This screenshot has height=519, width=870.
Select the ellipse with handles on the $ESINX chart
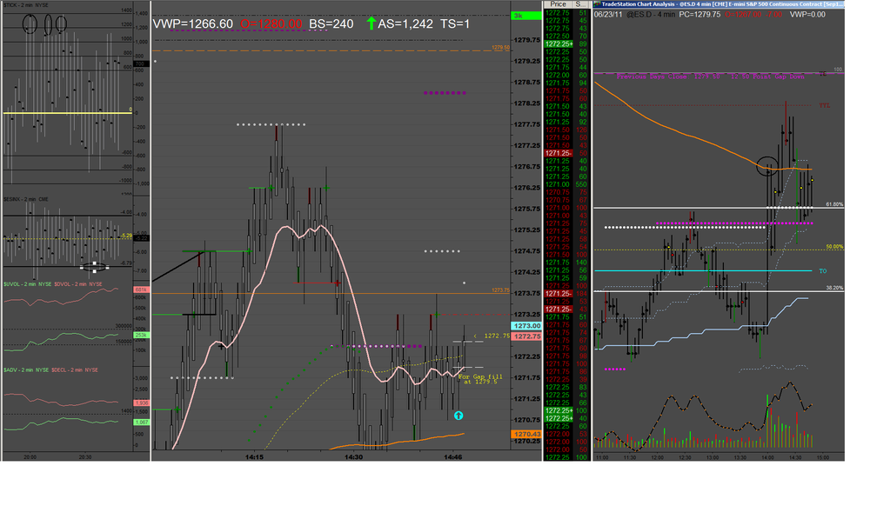pyautogui.click(x=94, y=267)
